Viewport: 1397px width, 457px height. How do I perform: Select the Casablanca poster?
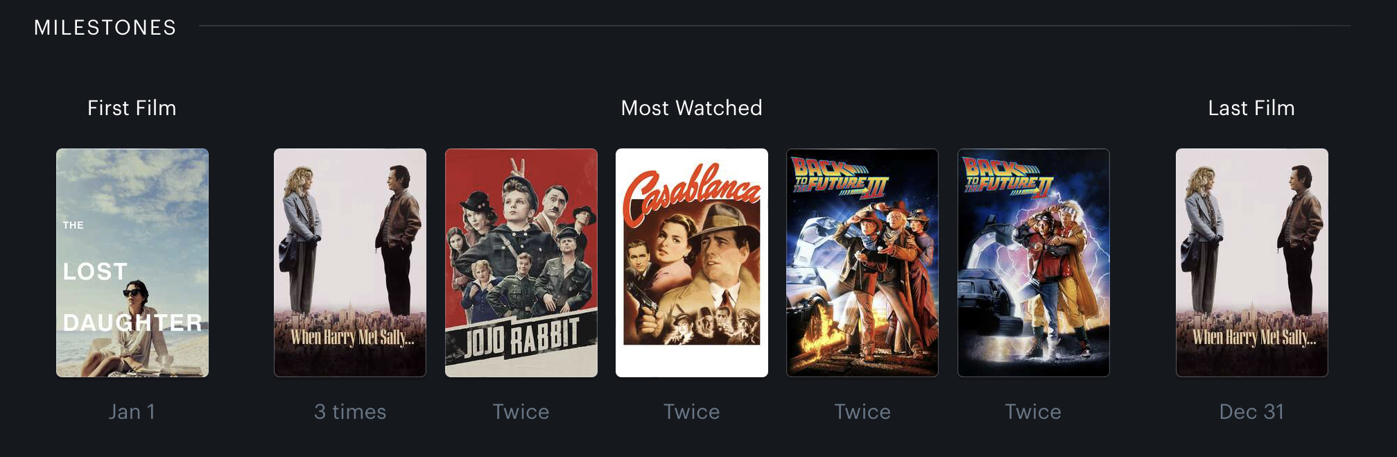click(x=692, y=263)
